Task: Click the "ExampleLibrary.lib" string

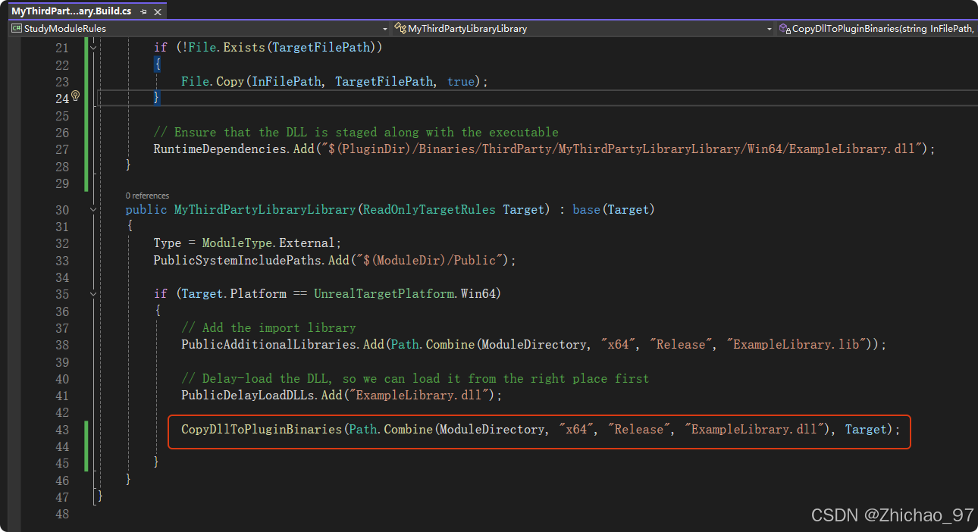Action: point(796,345)
